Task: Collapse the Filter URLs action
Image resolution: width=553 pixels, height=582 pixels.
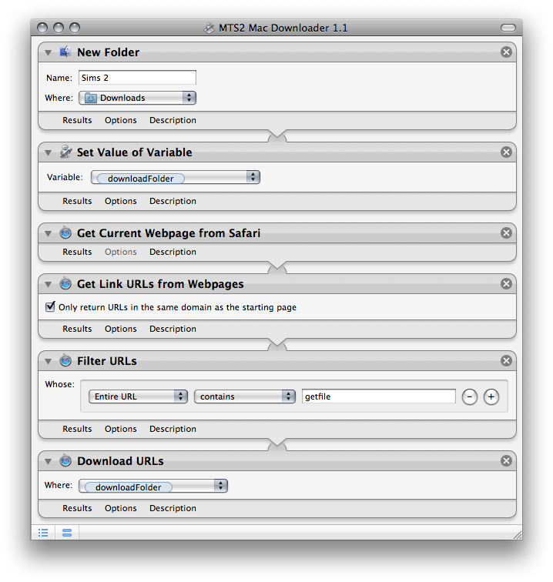Action: tap(48, 361)
